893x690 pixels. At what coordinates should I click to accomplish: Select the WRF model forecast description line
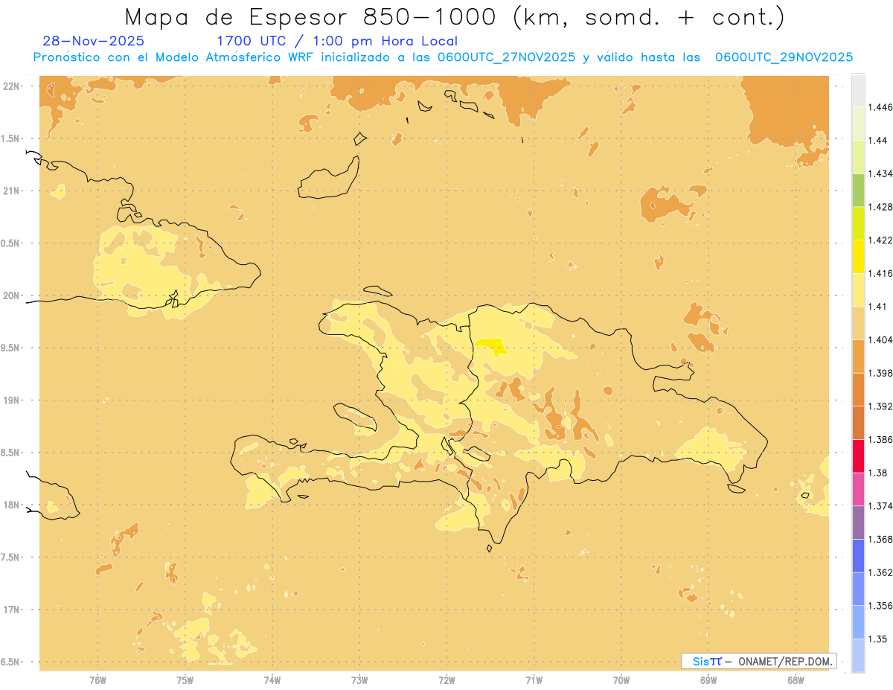click(443, 57)
